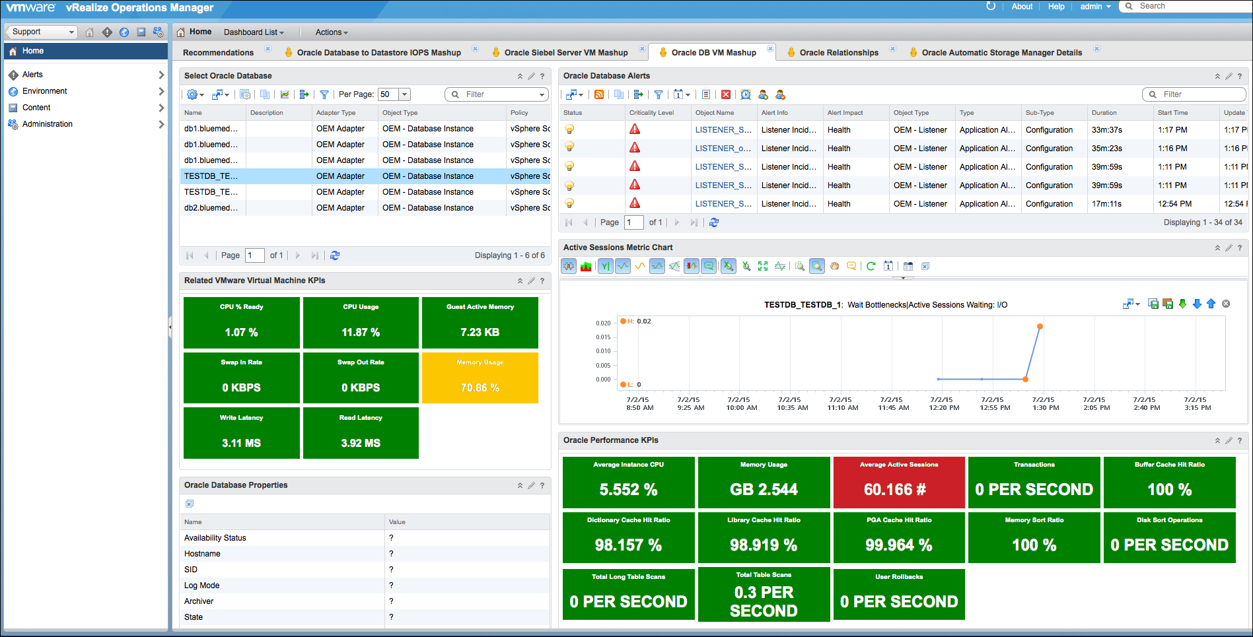The image size is (1253, 637).
Task: Select Home in the left navigation
Action: tap(86, 51)
